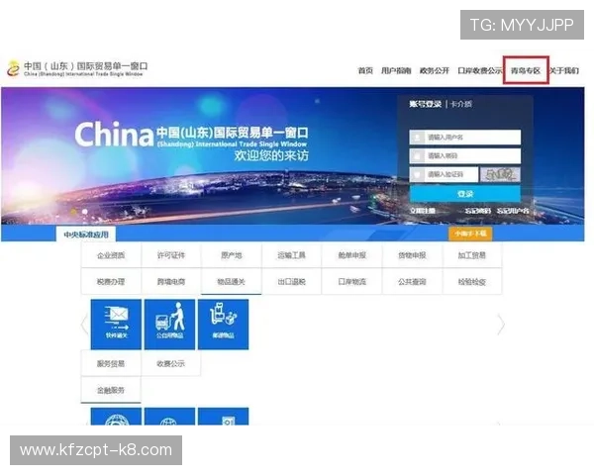Focus the password input field
The image size is (594, 475).
coord(465,155)
